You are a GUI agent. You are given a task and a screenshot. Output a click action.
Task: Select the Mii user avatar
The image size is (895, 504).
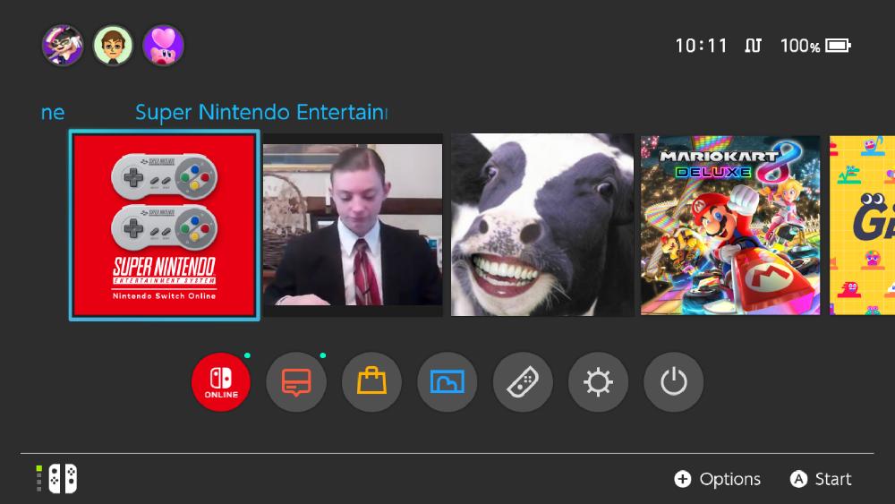point(113,45)
